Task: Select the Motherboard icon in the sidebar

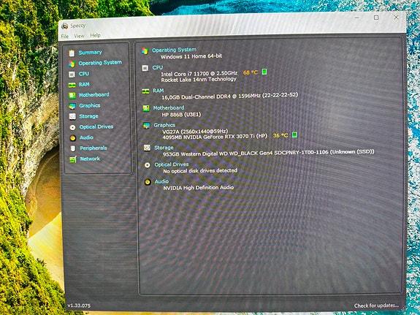Action: coord(72,96)
